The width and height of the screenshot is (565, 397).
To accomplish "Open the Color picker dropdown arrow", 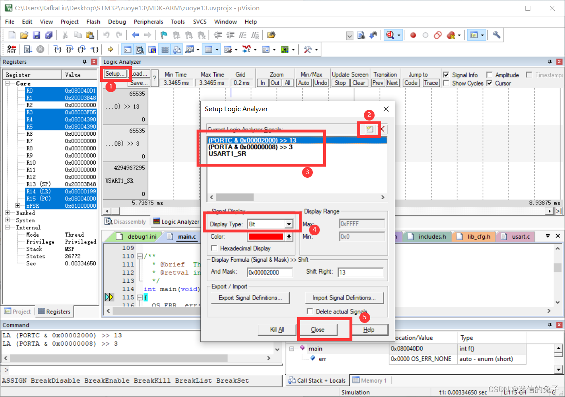I will [x=289, y=237].
